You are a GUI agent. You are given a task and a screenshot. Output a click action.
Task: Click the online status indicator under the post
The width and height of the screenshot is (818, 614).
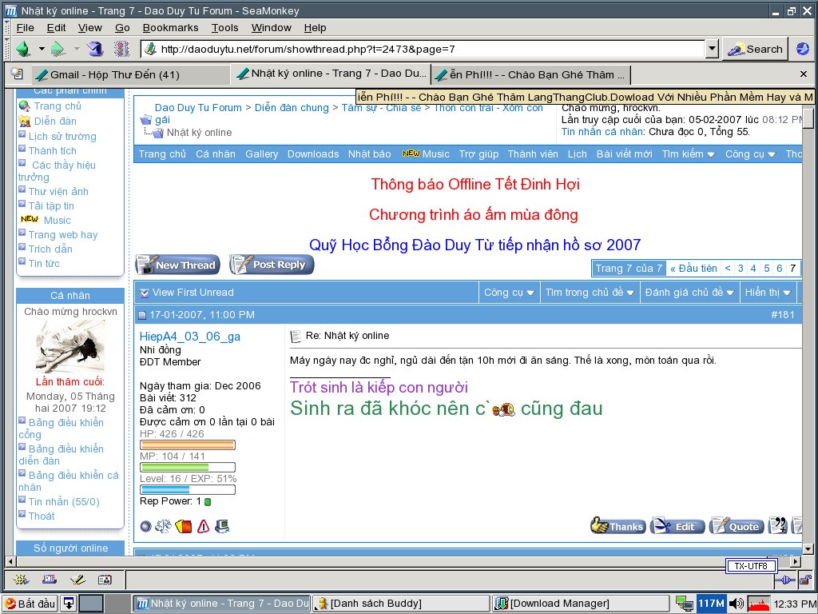145,526
